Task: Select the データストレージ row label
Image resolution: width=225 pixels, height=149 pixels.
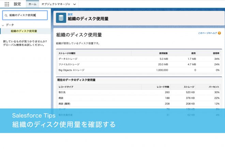Action: 68,59
